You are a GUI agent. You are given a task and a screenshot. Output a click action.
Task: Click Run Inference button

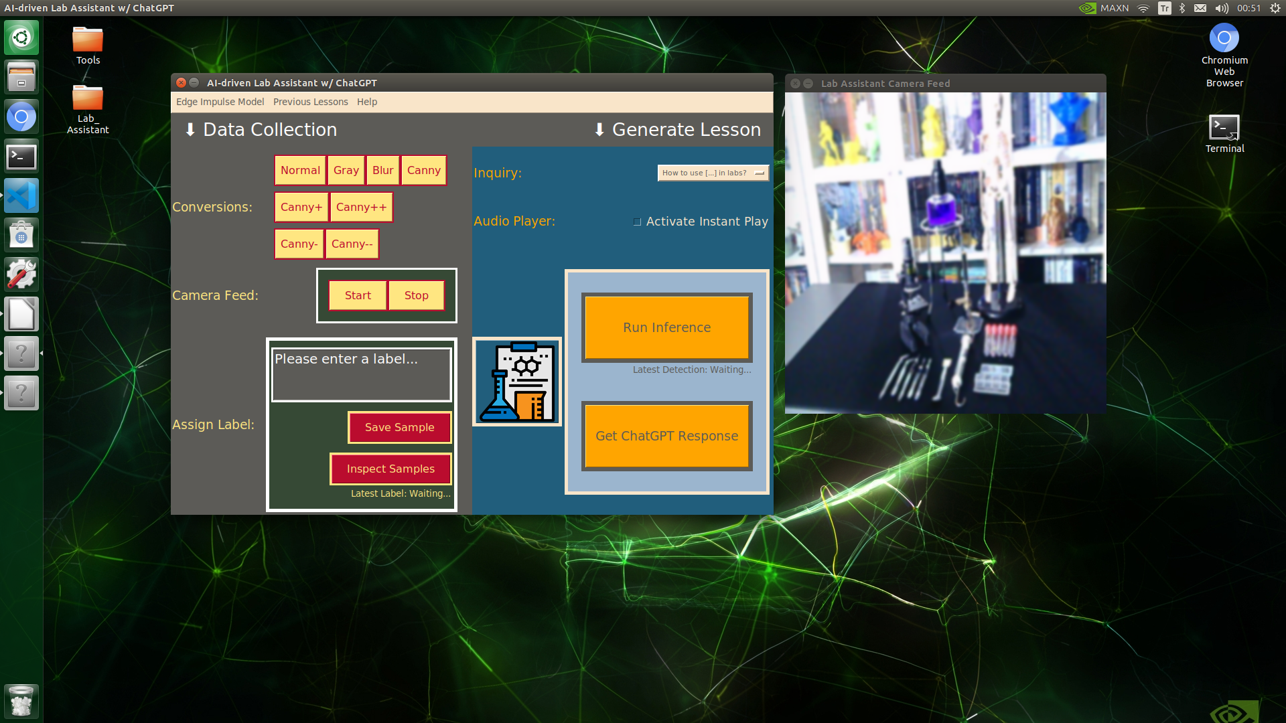[667, 327]
